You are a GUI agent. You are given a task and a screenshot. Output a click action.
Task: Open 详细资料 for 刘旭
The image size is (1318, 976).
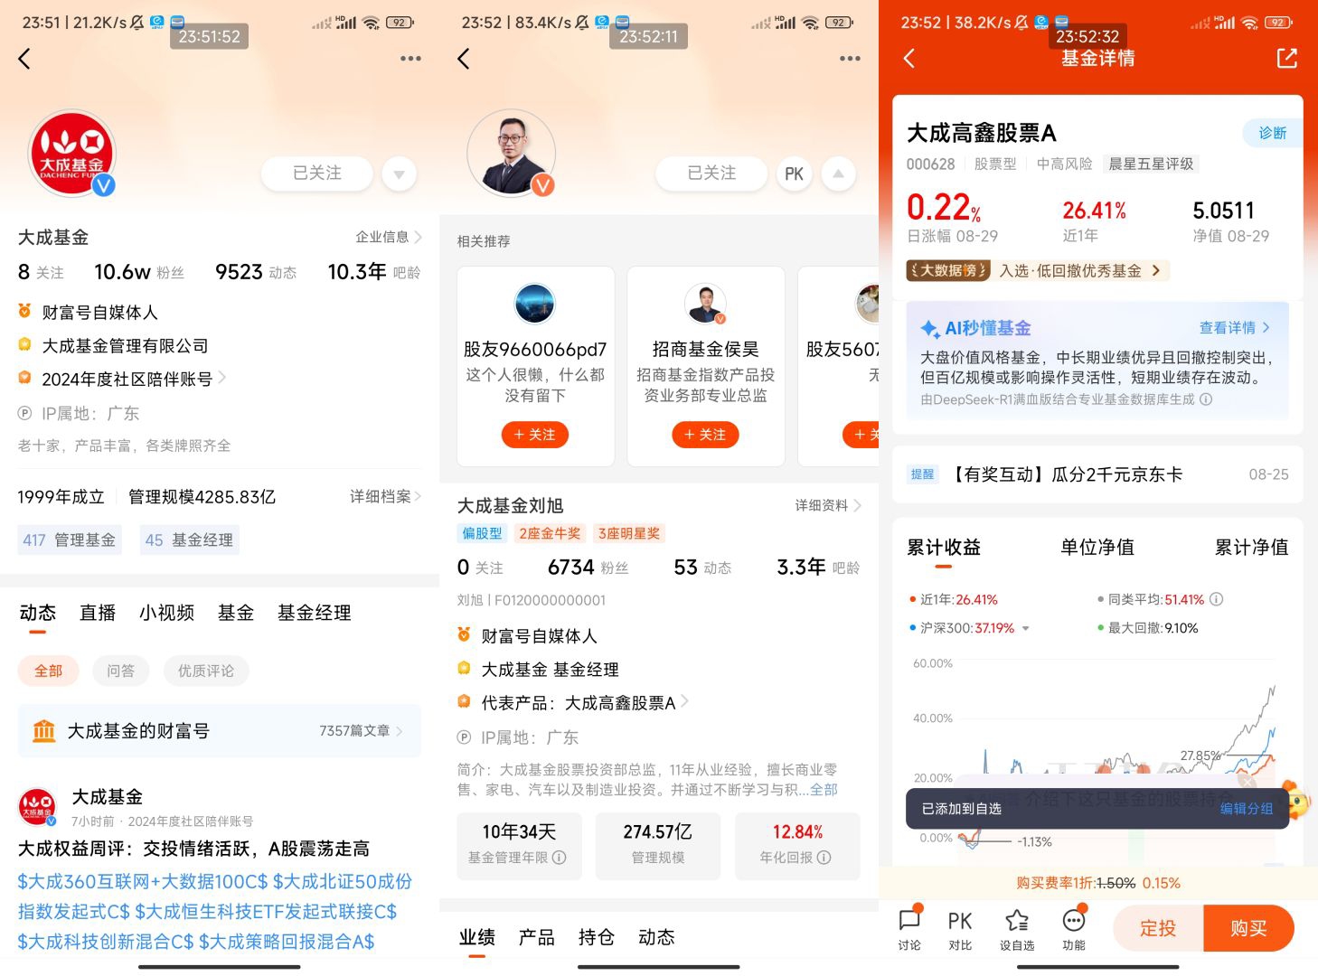828,505
